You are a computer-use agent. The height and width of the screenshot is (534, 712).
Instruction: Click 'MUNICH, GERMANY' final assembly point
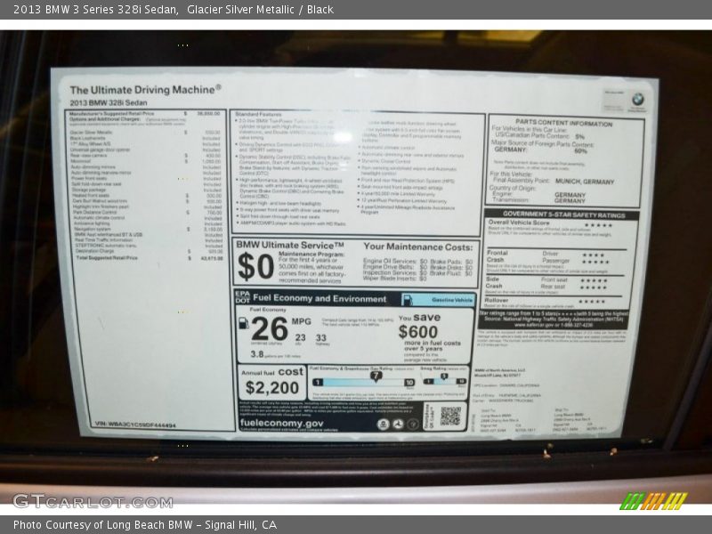coord(585,182)
